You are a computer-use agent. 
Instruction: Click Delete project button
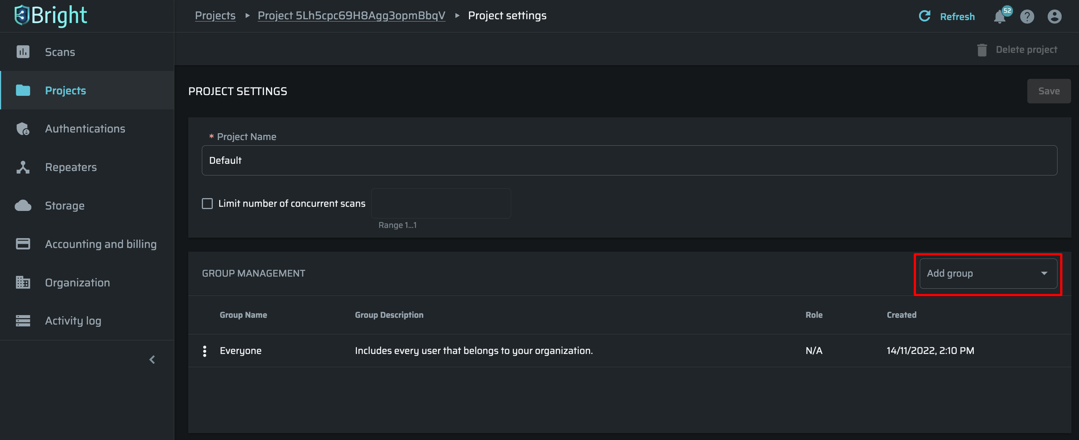[x=1018, y=49]
